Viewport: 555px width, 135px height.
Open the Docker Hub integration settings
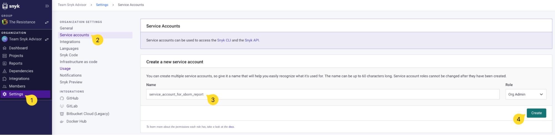(76, 121)
